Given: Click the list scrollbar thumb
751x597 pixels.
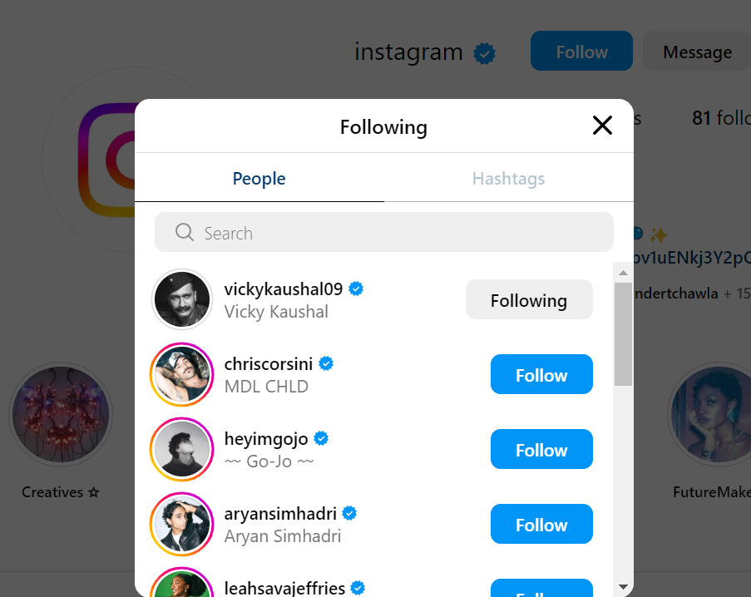Looking at the screenshot, I should click(x=623, y=333).
